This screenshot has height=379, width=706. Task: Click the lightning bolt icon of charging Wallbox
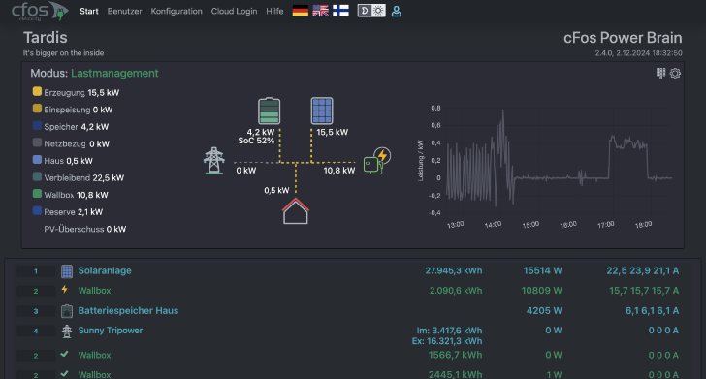[x=65, y=290]
